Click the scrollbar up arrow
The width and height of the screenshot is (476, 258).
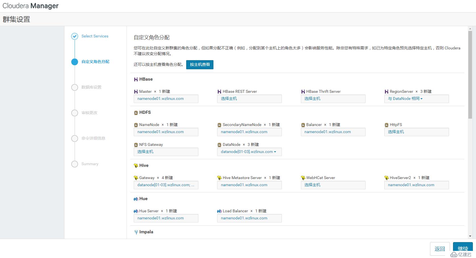pyautogui.click(x=470, y=29)
